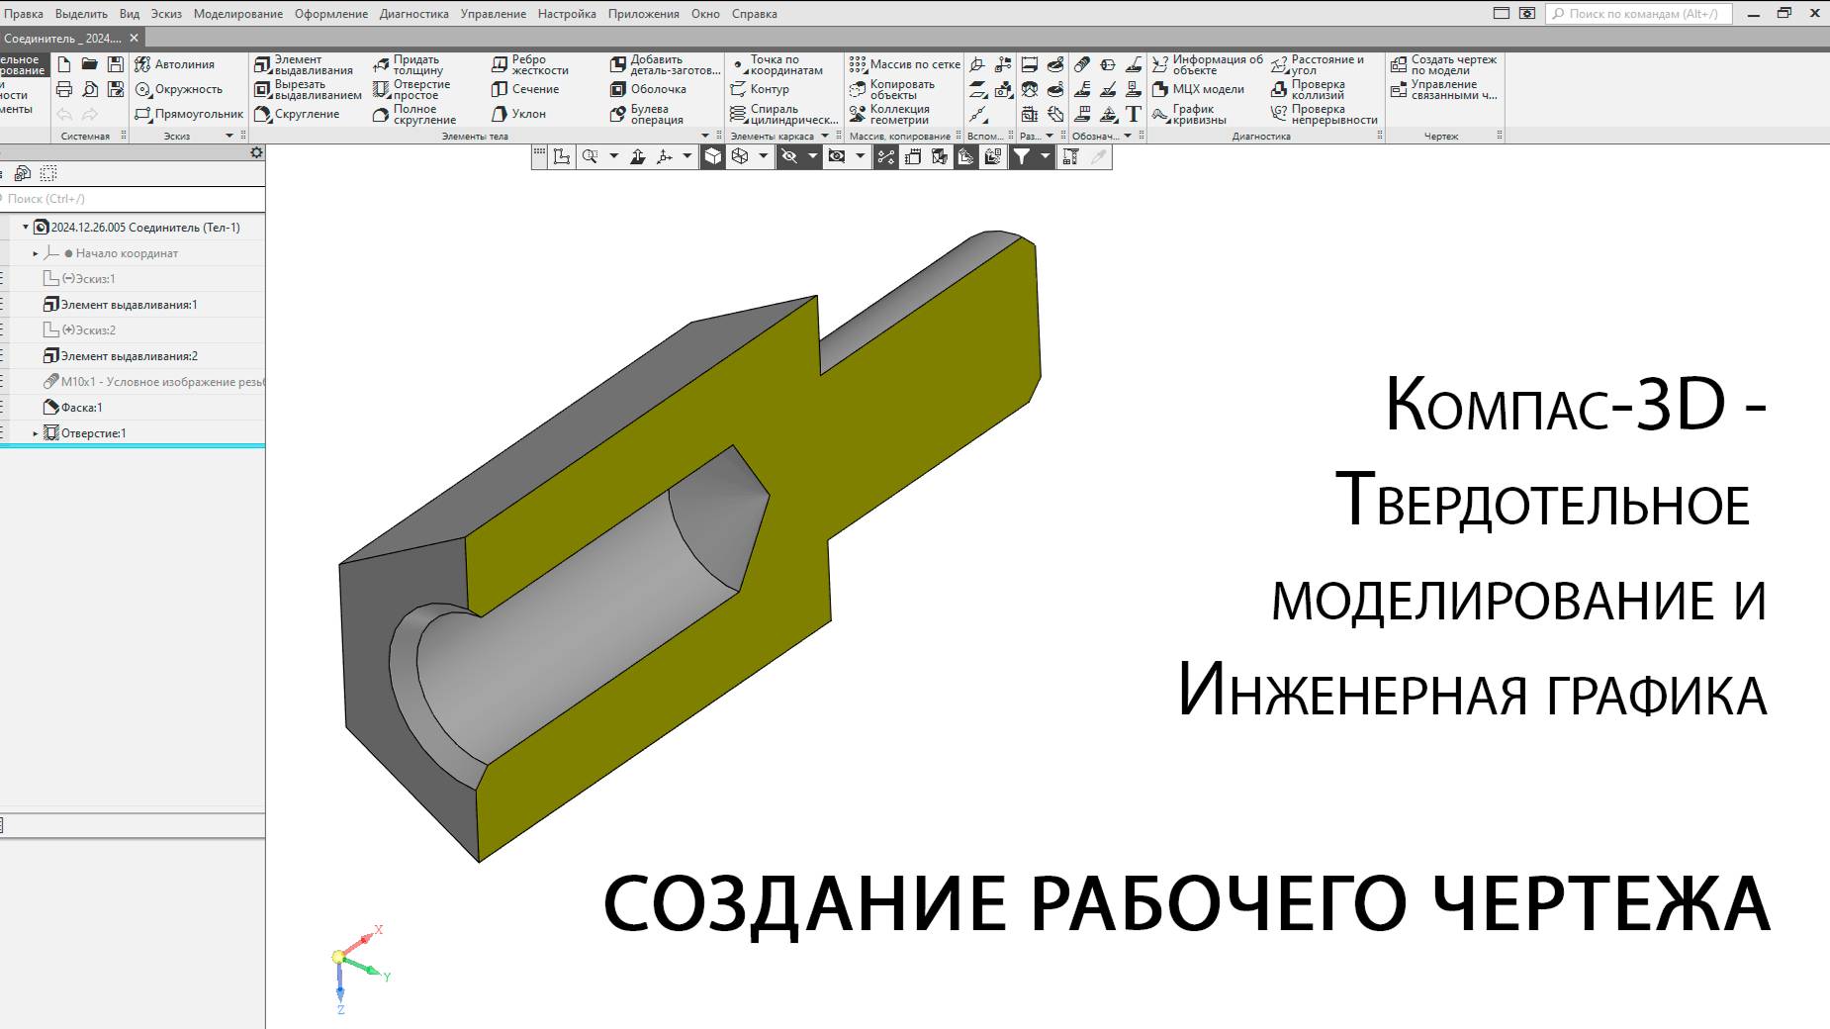Open dropdown next to the filter funnel
The image size is (1830, 1029).
1045,156
